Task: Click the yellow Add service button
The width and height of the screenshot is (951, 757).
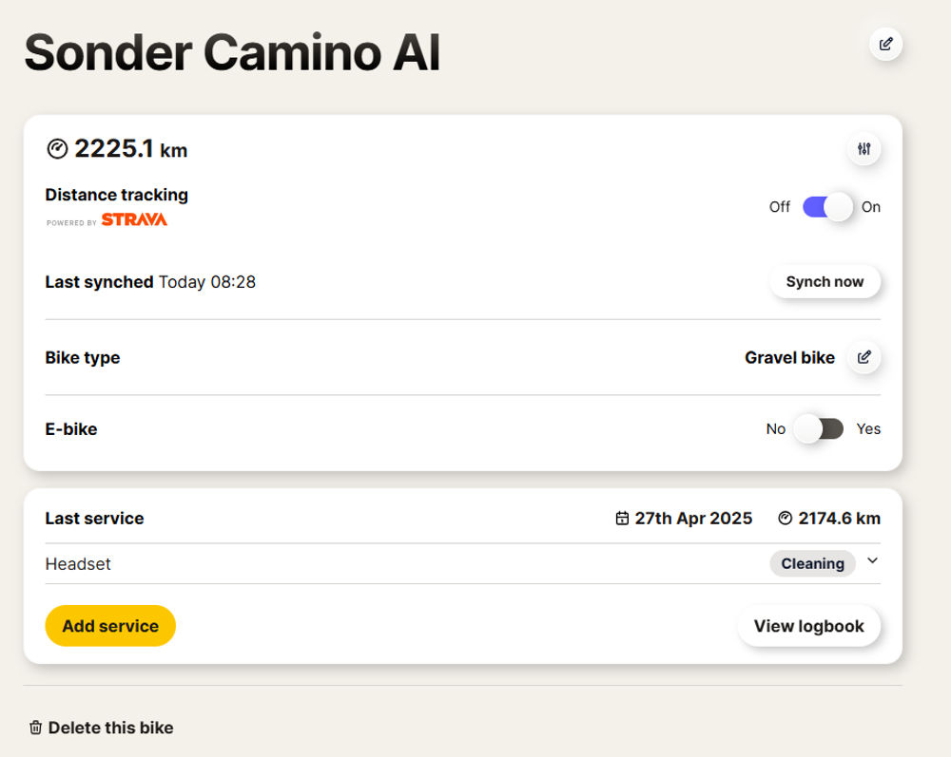Action: click(110, 626)
